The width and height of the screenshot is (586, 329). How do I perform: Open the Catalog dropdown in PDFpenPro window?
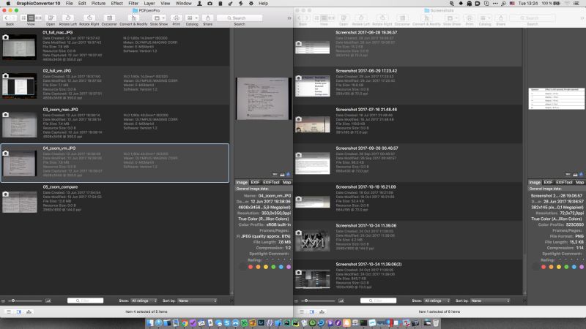point(192,18)
